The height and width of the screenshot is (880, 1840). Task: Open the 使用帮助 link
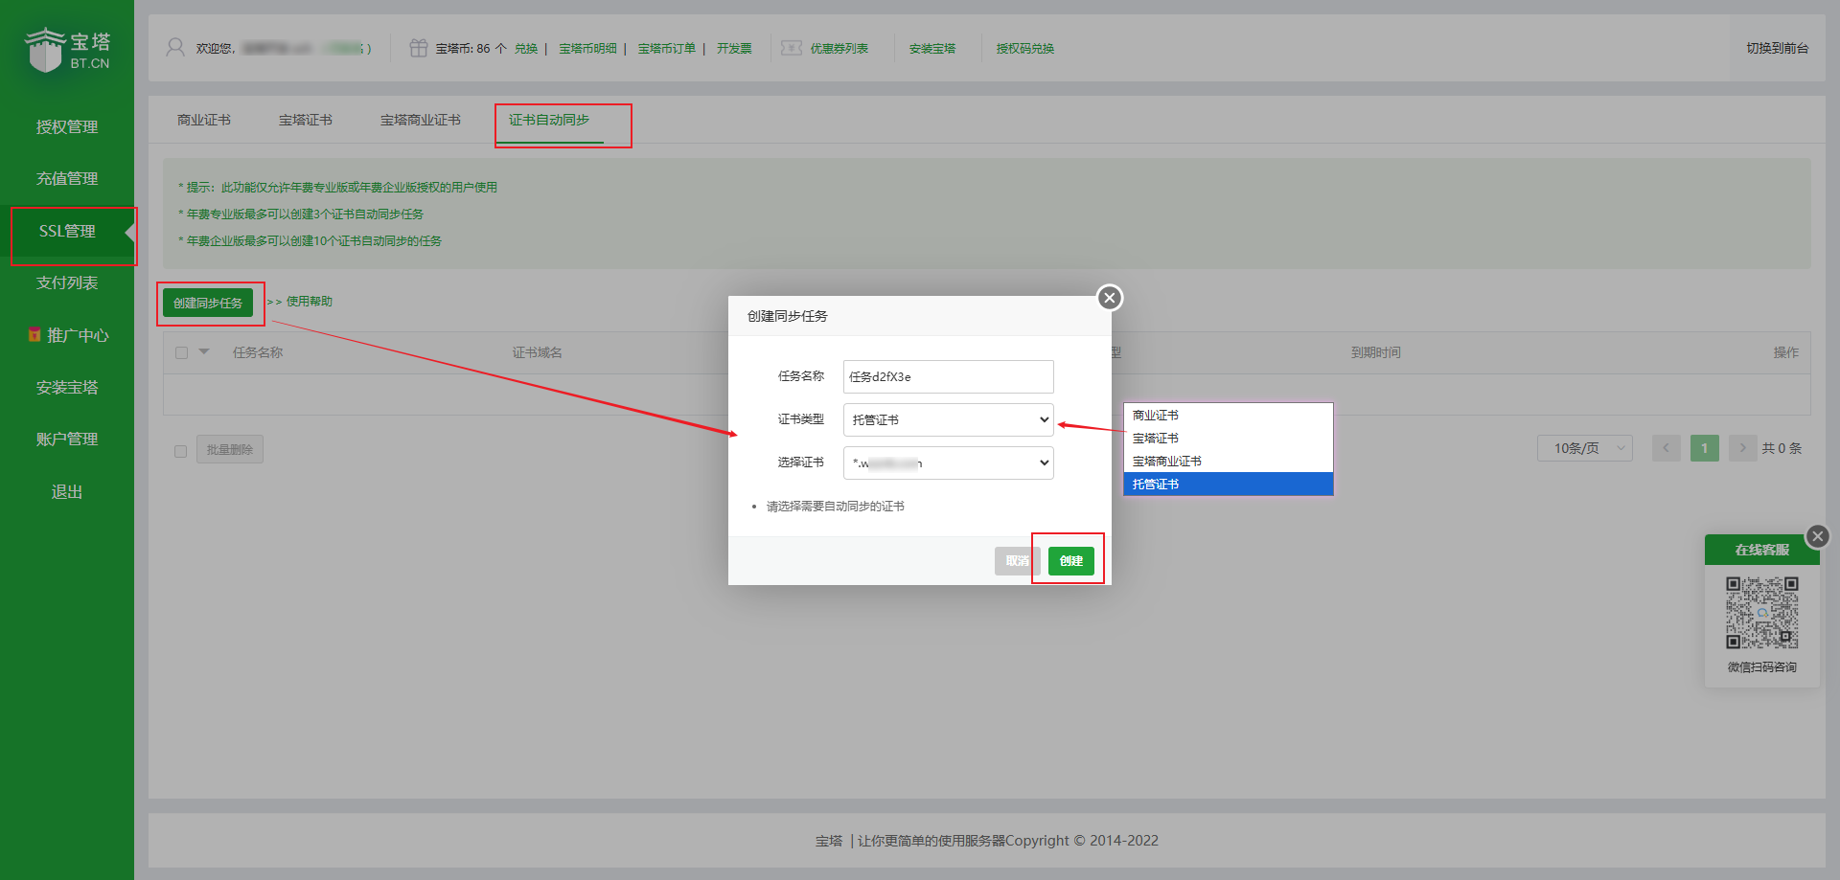pyautogui.click(x=310, y=302)
